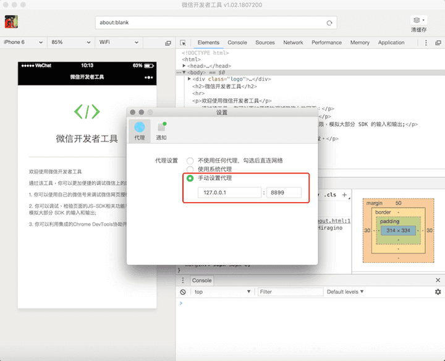Open the WiFi network dropdown
Screen dimensions: 445x361
119,42
